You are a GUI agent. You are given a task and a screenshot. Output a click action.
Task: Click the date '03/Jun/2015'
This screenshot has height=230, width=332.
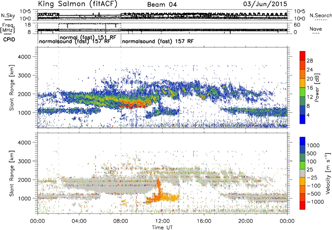click(x=265, y=4)
